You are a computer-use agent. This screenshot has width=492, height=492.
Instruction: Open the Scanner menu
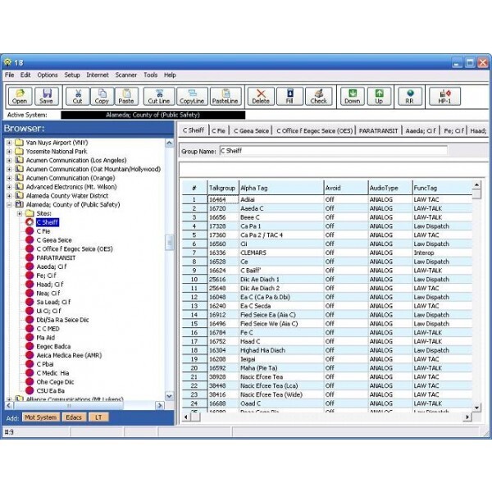(125, 75)
